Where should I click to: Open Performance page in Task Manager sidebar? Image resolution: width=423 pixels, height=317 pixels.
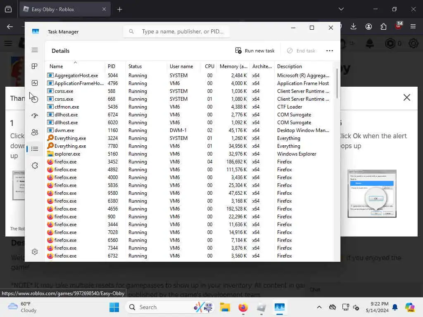click(x=35, y=83)
